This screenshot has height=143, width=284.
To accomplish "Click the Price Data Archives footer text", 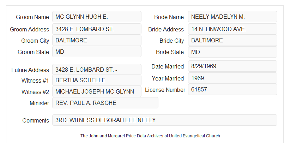I will [x=150, y=136].
